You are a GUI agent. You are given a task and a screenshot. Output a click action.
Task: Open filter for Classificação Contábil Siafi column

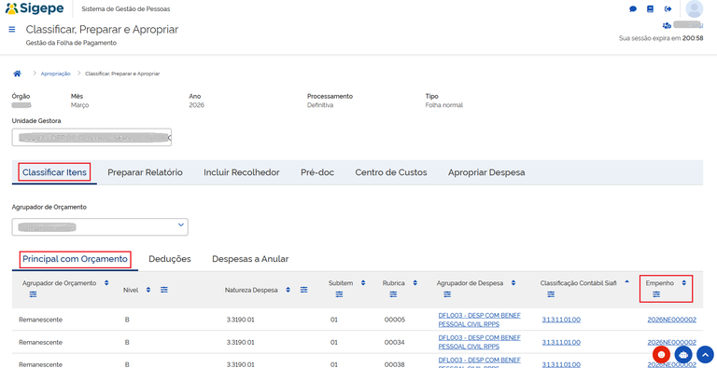click(551, 295)
